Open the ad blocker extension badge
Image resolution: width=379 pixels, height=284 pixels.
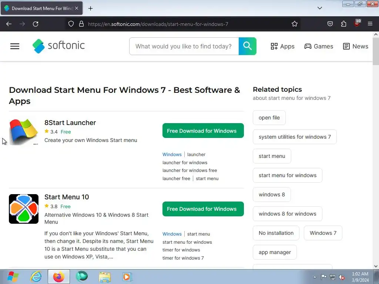(357, 23)
